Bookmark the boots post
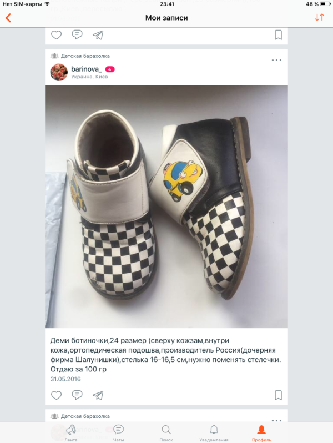This screenshot has width=333, height=443. click(278, 395)
